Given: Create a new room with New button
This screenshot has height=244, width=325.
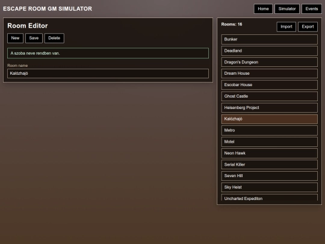Looking at the screenshot, I should pos(15,38).
